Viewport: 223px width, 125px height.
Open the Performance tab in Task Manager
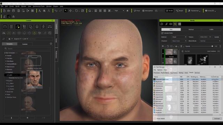point(165,73)
